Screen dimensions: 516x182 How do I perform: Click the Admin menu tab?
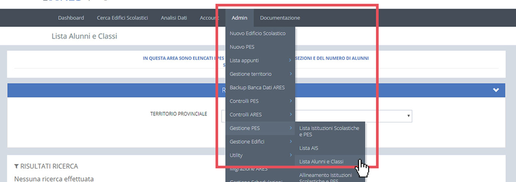pos(239,18)
